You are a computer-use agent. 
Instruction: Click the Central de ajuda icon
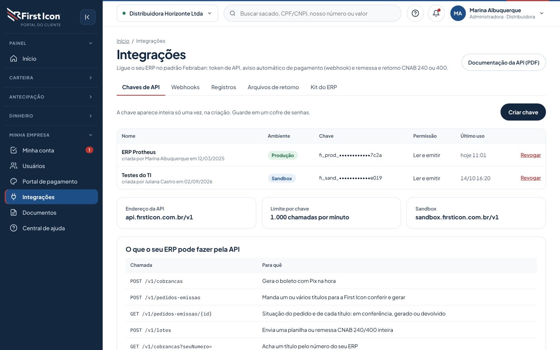(14, 228)
